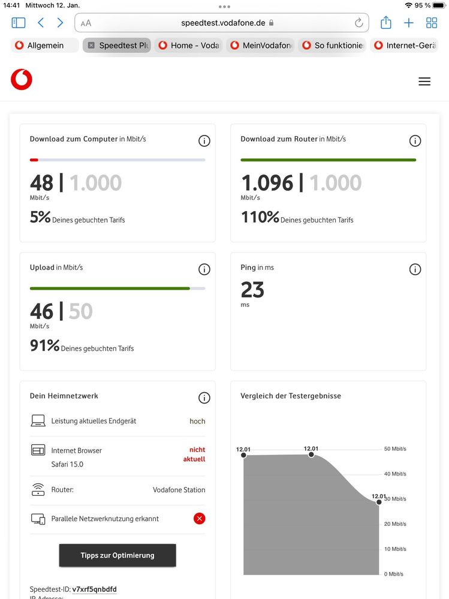This screenshot has width=449, height=599.
Task: Open the three-dot multitasking menu
Action: [224, 7]
